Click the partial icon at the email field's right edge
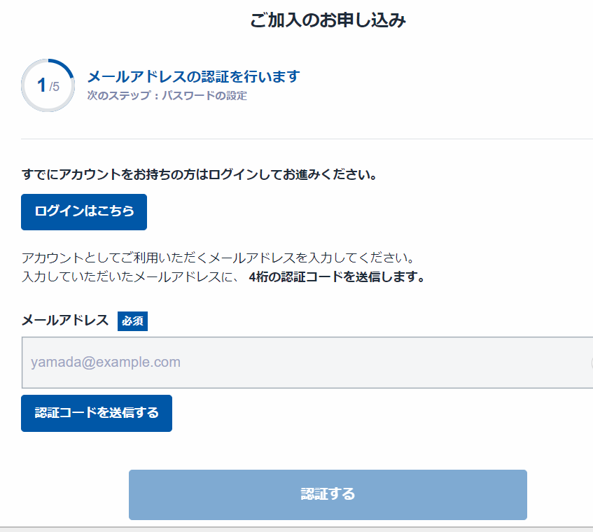The image size is (593, 532). tap(591, 363)
